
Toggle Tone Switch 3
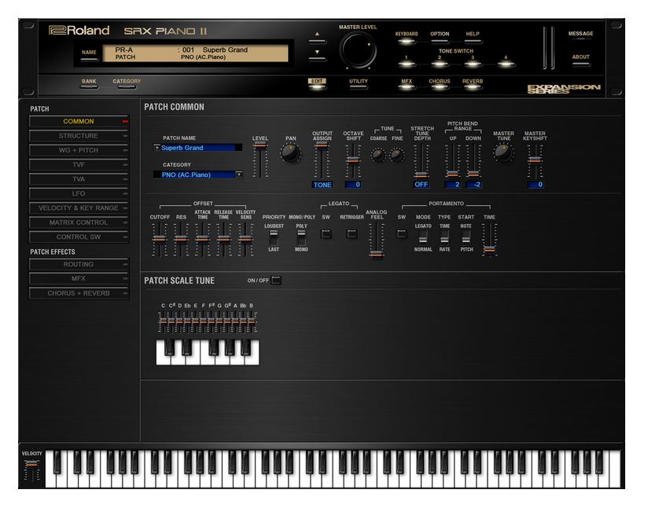coord(473,64)
